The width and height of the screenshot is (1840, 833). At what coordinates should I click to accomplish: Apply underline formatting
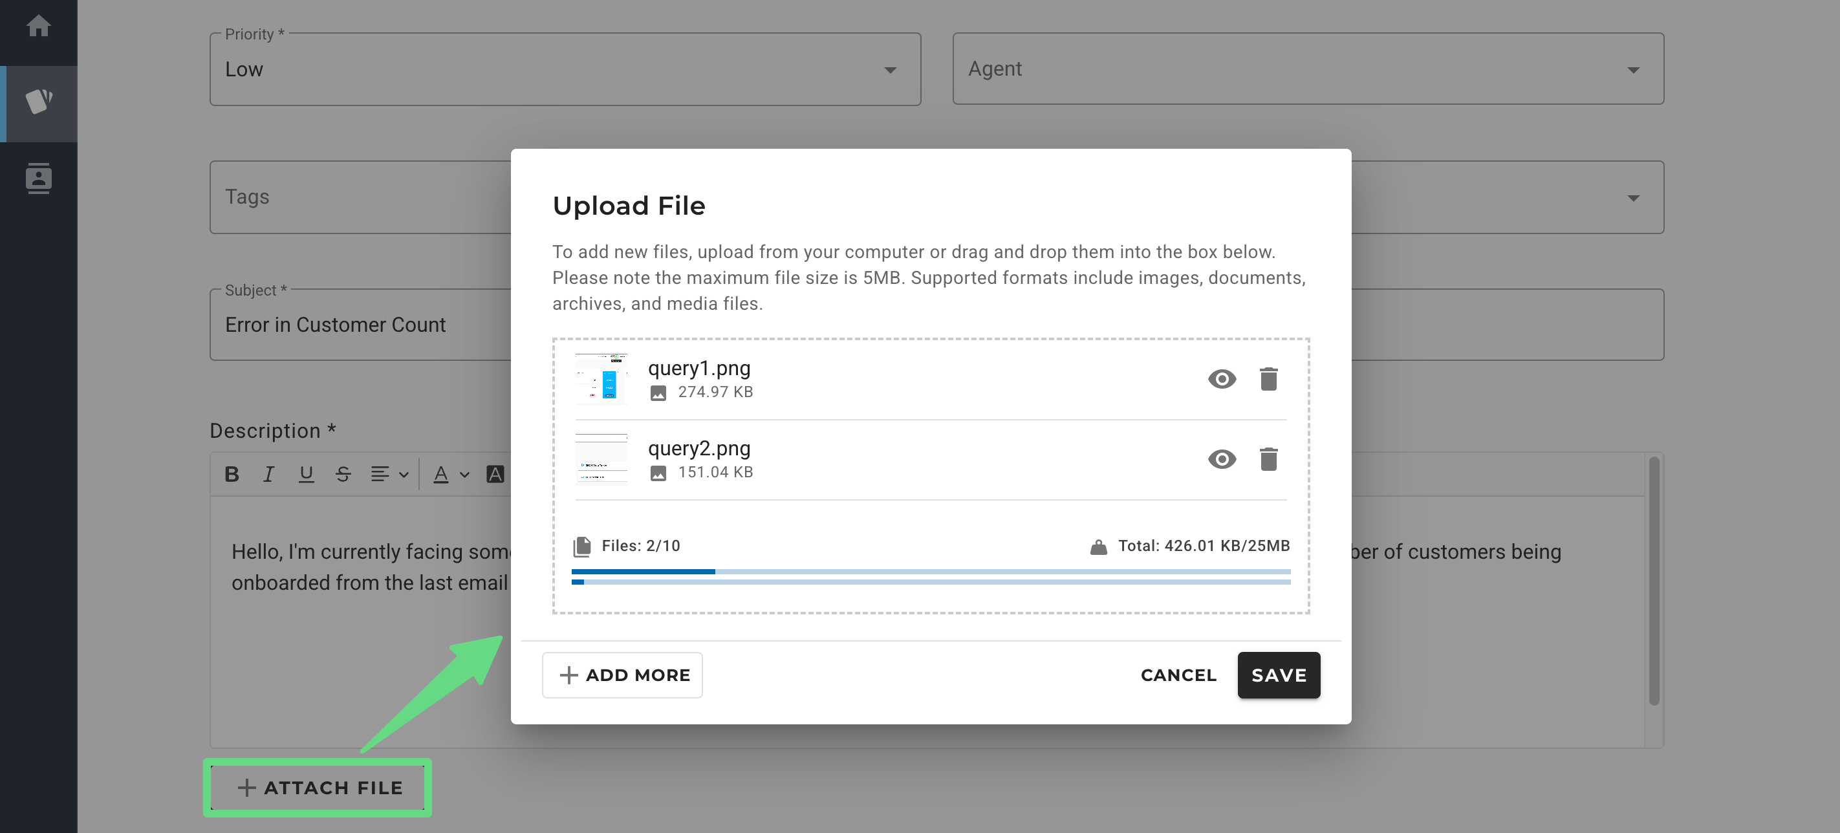point(306,474)
